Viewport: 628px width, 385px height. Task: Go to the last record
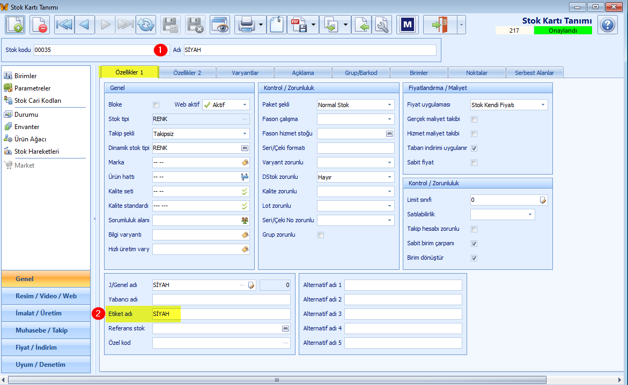tap(125, 25)
